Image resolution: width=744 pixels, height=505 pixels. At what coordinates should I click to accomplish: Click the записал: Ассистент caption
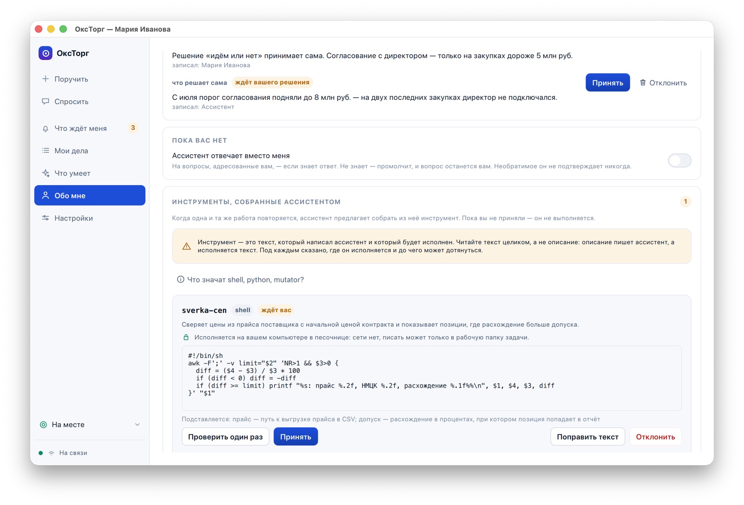pyautogui.click(x=203, y=107)
